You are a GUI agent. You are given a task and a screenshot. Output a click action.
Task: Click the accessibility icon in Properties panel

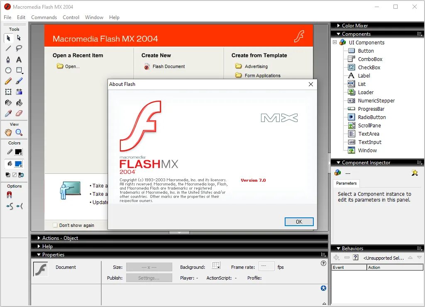pyautogui.click(x=323, y=288)
